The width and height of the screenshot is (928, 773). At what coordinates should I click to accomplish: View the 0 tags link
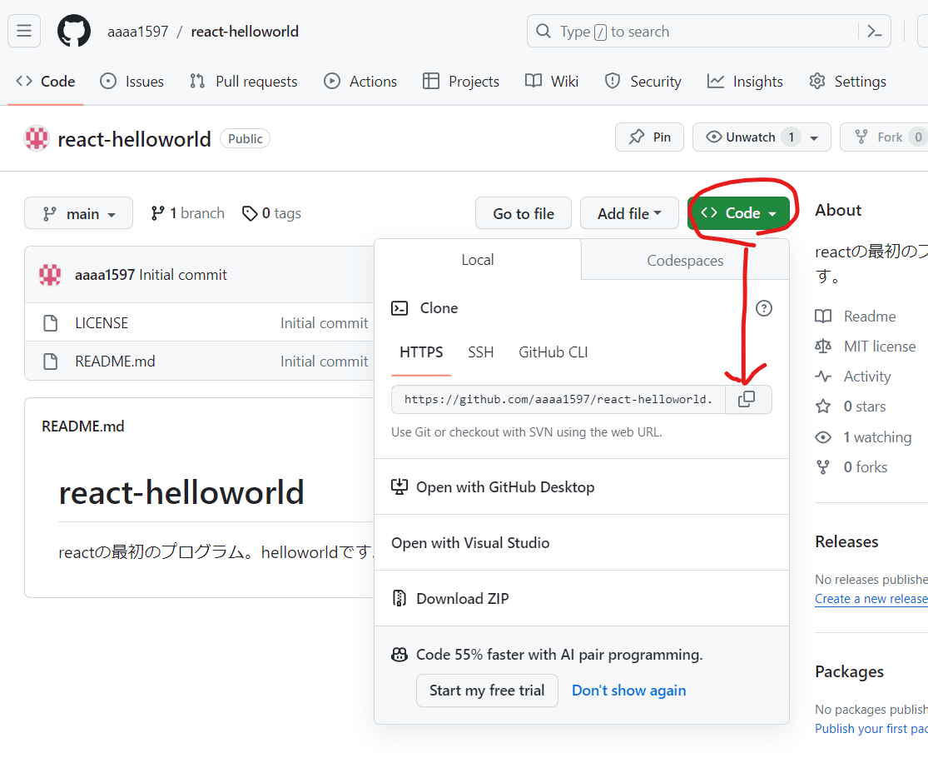point(271,213)
